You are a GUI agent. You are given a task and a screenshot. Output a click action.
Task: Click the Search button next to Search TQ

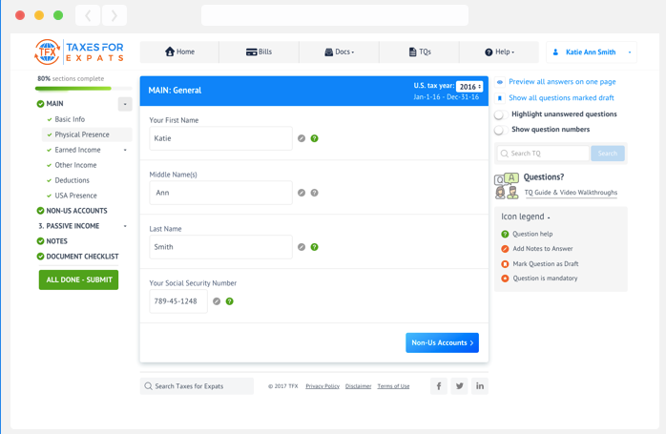tap(608, 154)
